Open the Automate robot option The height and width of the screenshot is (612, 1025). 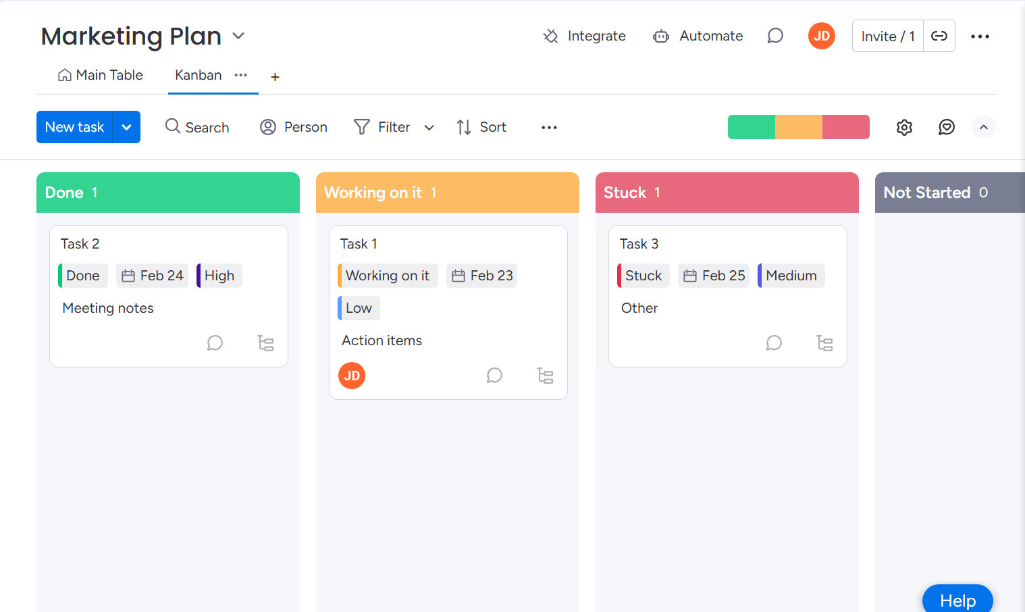pyautogui.click(x=698, y=36)
